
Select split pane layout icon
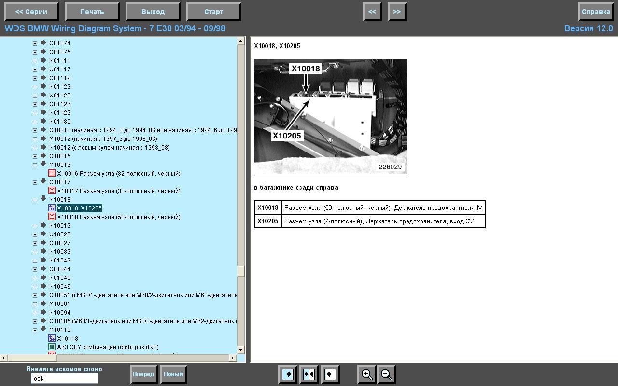(309, 374)
